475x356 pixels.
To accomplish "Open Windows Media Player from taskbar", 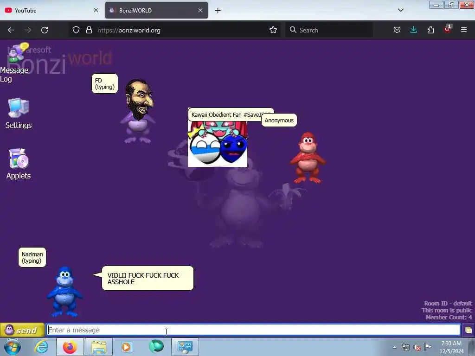I will coord(127,347).
